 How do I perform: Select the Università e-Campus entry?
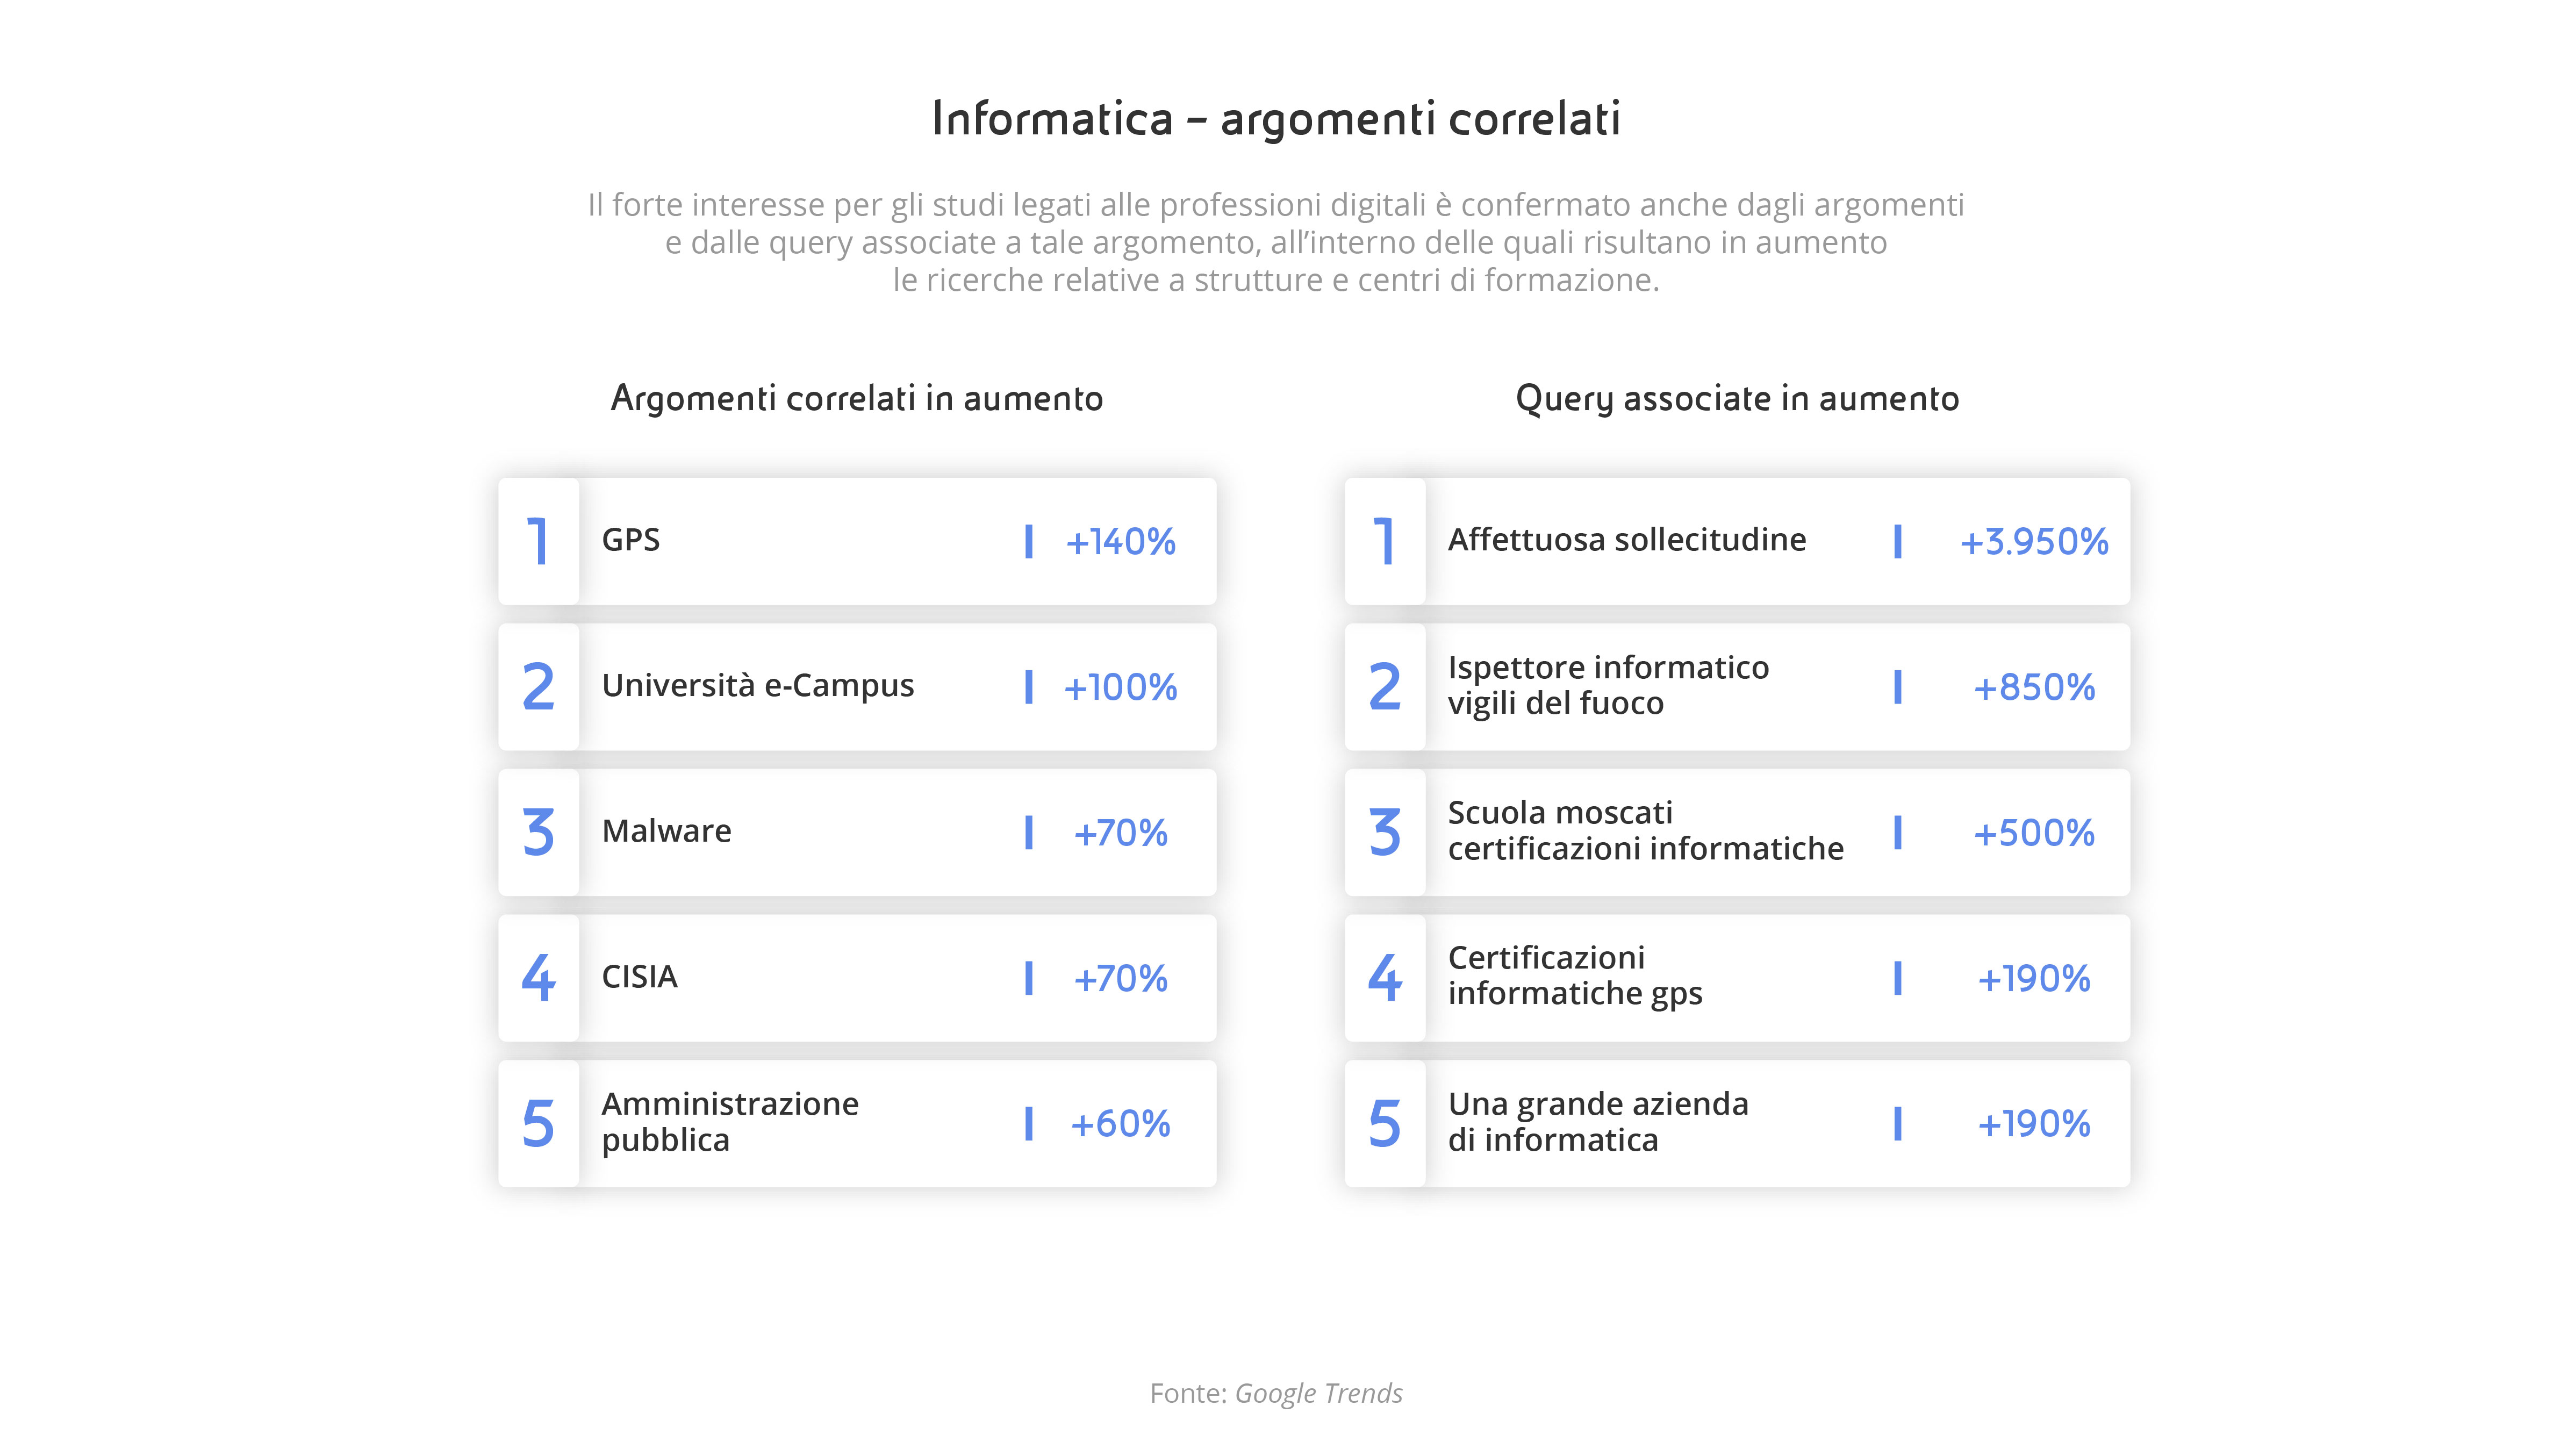click(x=757, y=686)
